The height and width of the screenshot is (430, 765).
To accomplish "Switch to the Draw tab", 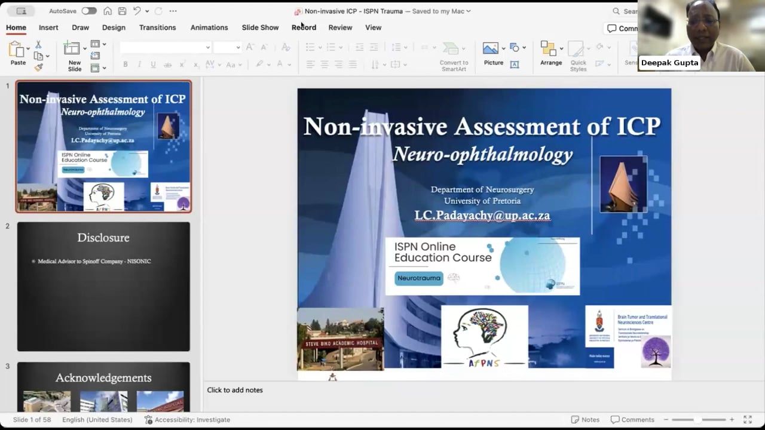I will (80, 27).
